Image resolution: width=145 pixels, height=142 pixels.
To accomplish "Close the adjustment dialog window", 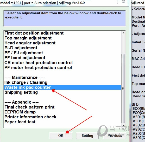I will (123, 2).
